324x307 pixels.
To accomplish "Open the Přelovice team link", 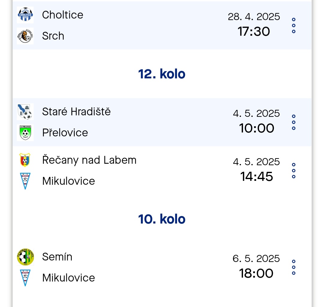I will (65, 132).
